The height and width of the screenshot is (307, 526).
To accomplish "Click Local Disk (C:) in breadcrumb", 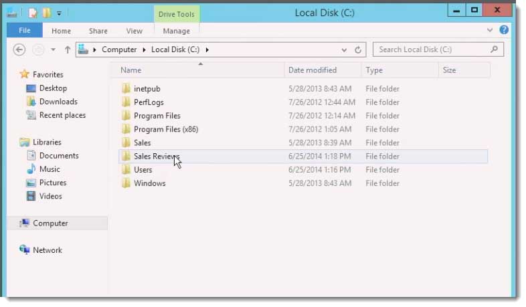I will click(175, 49).
